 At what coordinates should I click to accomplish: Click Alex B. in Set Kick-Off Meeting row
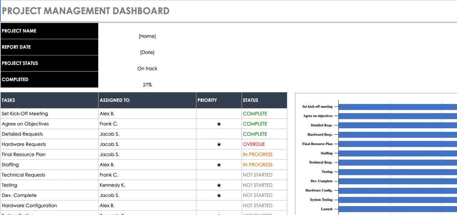click(x=147, y=114)
